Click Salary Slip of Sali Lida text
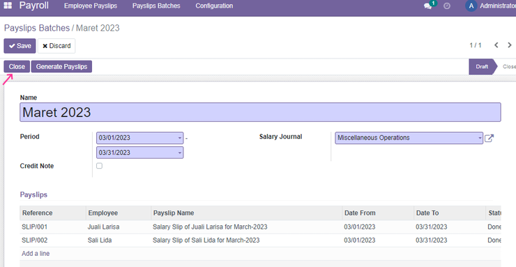This screenshot has height=267, width=516. [206, 241]
